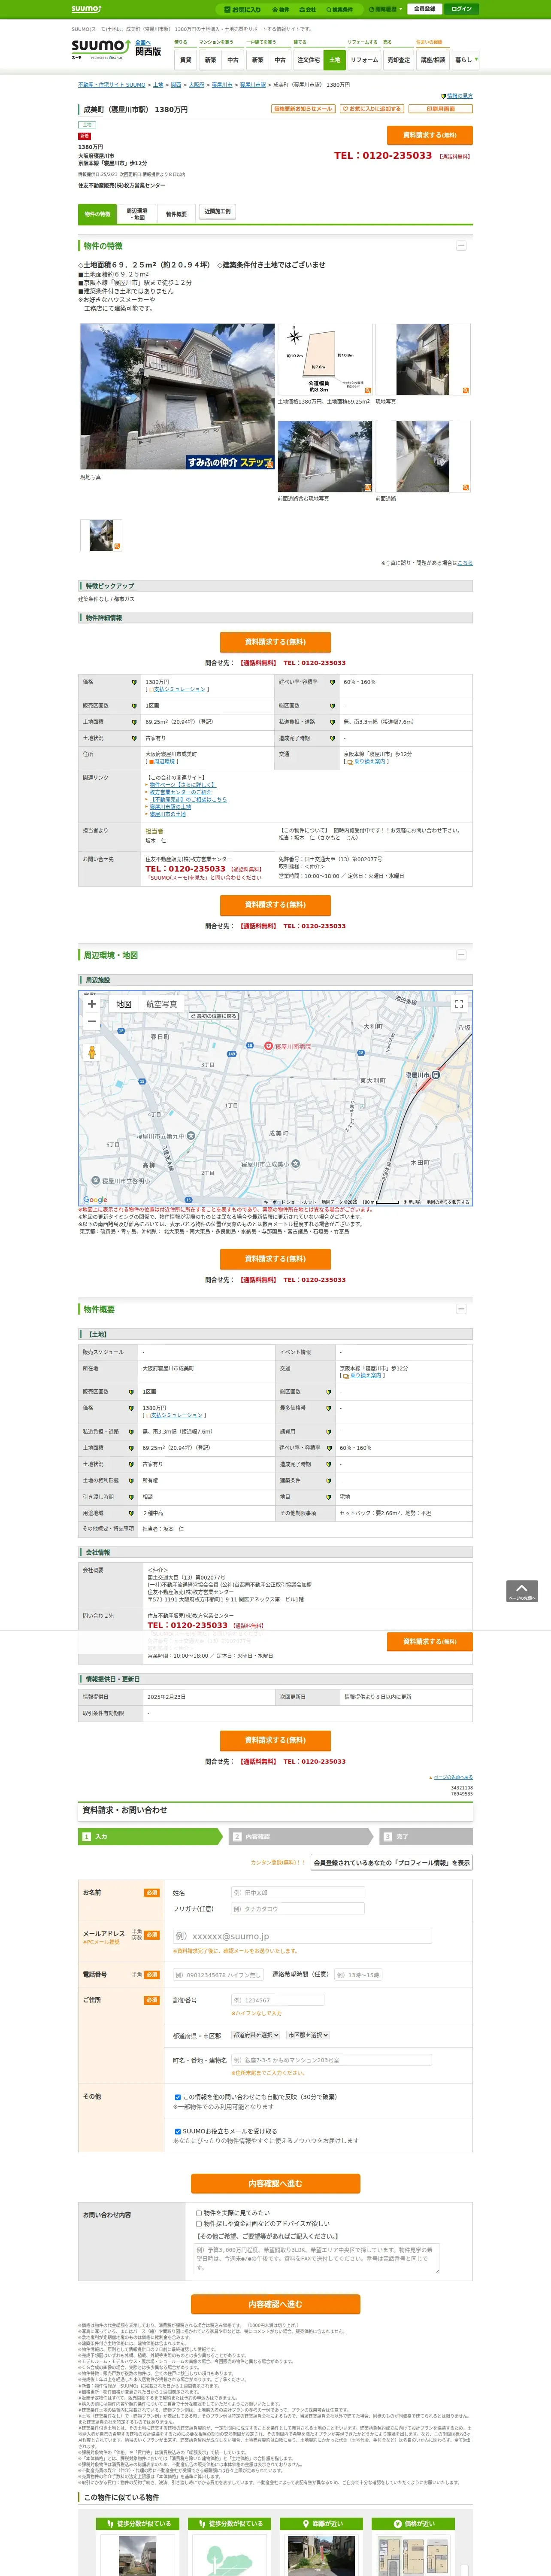Open the 都道府県を選択 dropdown

(x=255, y=2035)
